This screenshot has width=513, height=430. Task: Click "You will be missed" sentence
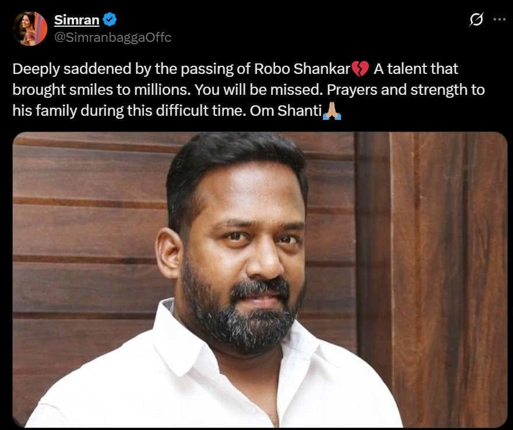tap(258, 90)
